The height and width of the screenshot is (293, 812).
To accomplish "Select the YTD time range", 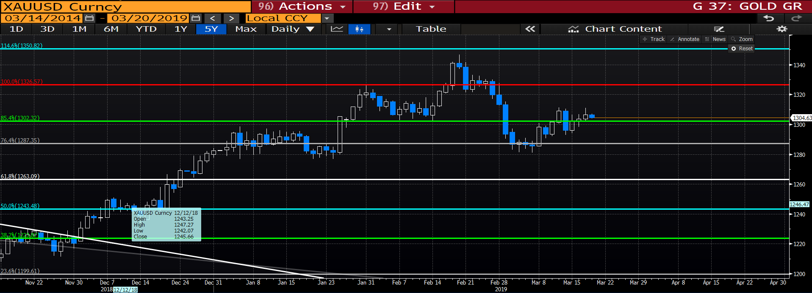I will (x=146, y=29).
